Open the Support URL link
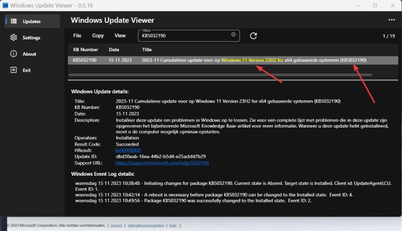402x231 pixels. pyautogui.click(x=162, y=163)
